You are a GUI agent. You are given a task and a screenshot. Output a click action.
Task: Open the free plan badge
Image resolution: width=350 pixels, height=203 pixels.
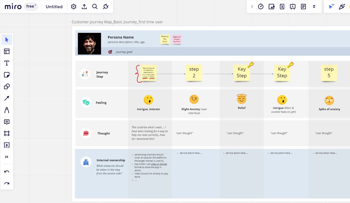pyautogui.click(x=31, y=6)
